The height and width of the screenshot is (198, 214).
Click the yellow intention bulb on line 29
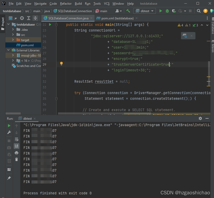click(x=61, y=64)
